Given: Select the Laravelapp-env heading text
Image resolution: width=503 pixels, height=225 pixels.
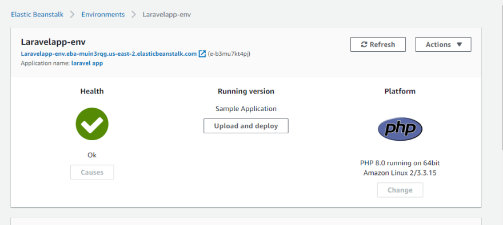Looking at the screenshot, I should tap(53, 42).
